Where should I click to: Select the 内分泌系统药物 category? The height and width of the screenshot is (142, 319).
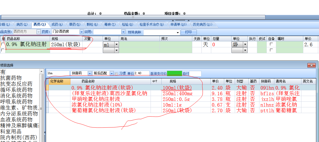(x=19, y=113)
